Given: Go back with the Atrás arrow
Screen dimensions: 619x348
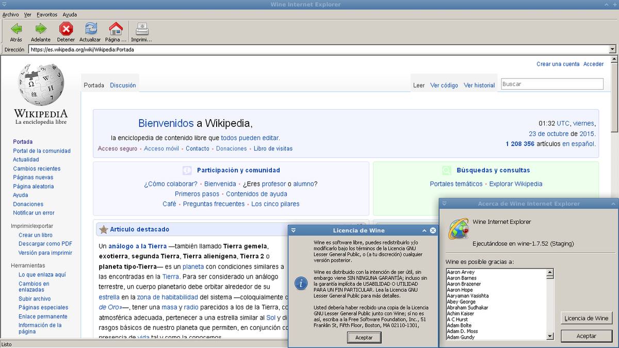Looking at the screenshot, I should (16, 29).
